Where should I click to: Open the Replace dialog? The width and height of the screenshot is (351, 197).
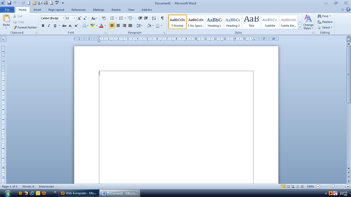(325, 22)
